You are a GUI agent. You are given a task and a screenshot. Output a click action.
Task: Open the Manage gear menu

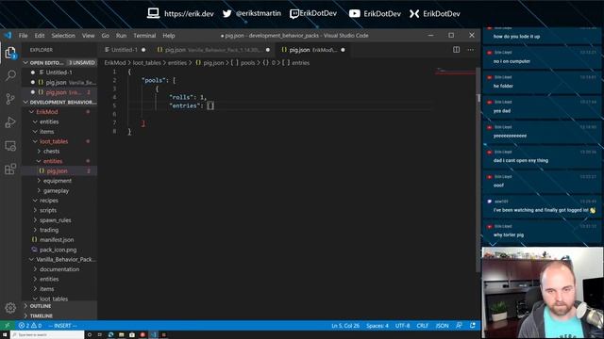[10, 308]
